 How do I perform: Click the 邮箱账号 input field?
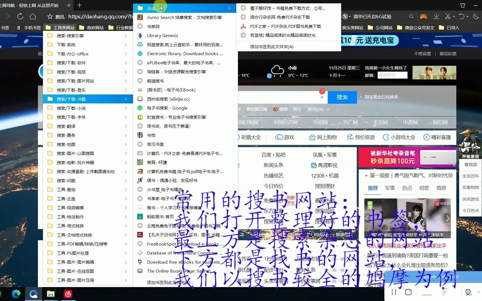click(392, 75)
